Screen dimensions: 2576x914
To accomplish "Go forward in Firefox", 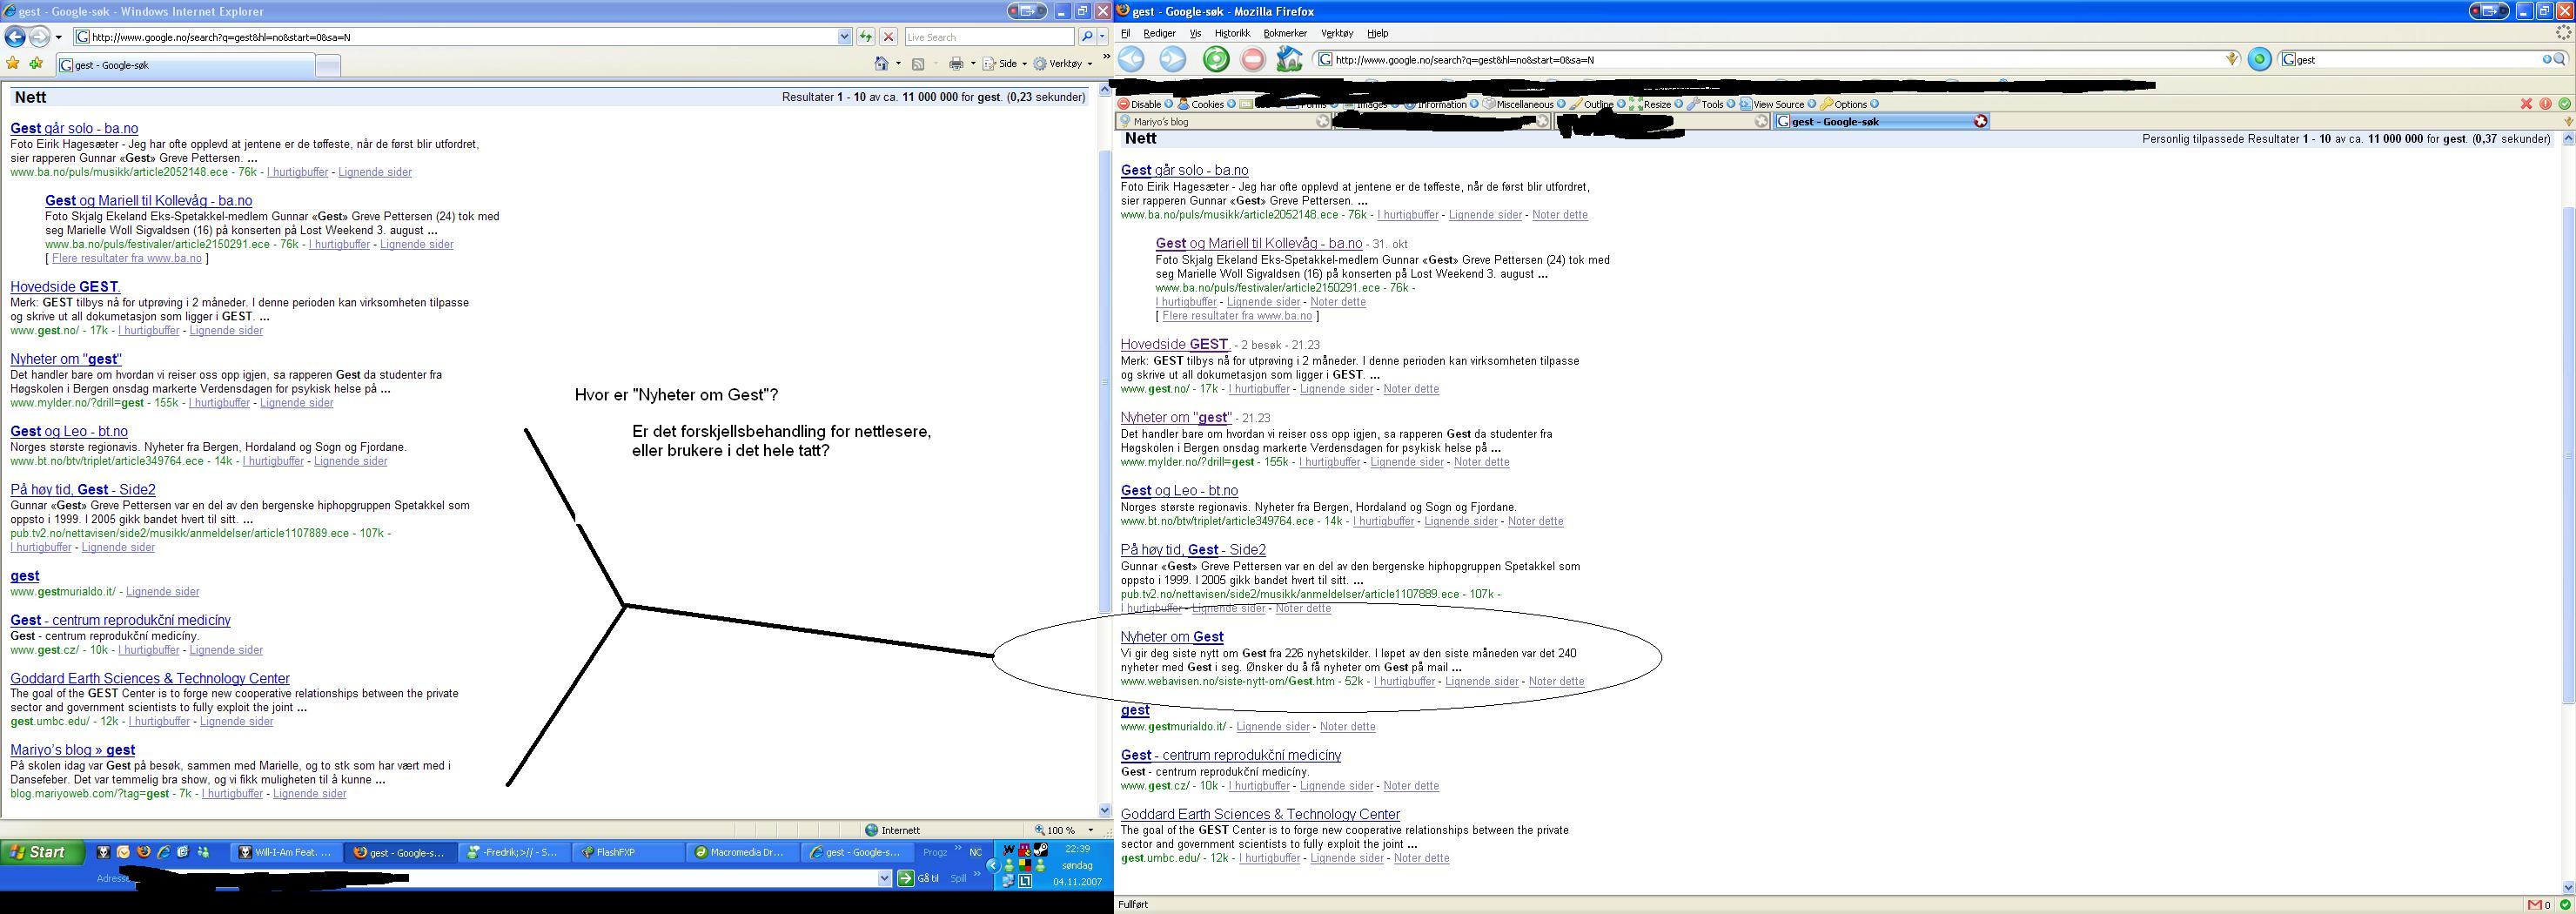I will 1172,59.
